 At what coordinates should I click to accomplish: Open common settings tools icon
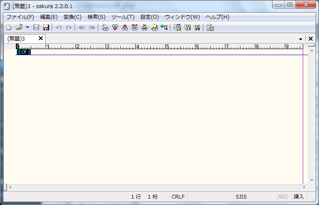[x=197, y=27]
